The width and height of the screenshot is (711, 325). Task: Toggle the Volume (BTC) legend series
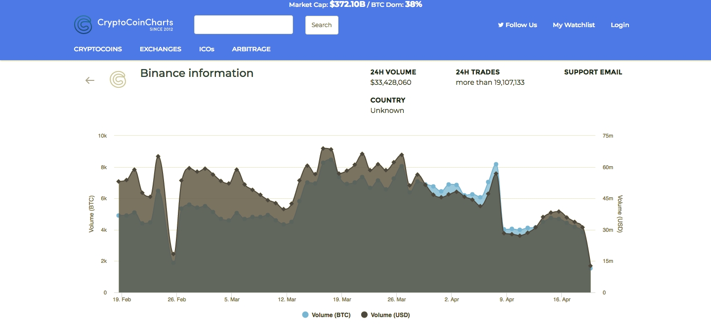326,315
